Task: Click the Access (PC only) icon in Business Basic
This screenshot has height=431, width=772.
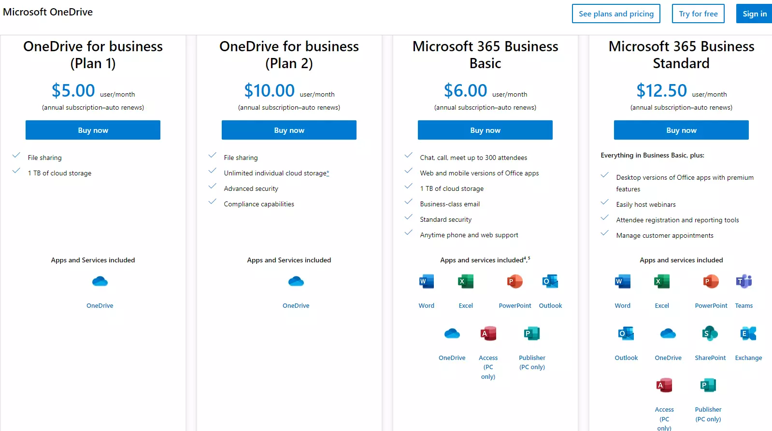Action: [488, 333]
